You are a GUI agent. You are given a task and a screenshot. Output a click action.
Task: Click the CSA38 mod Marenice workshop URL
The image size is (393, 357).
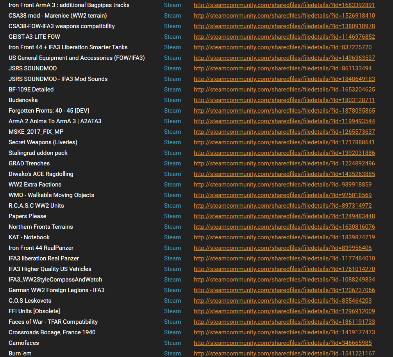pos(284,16)
